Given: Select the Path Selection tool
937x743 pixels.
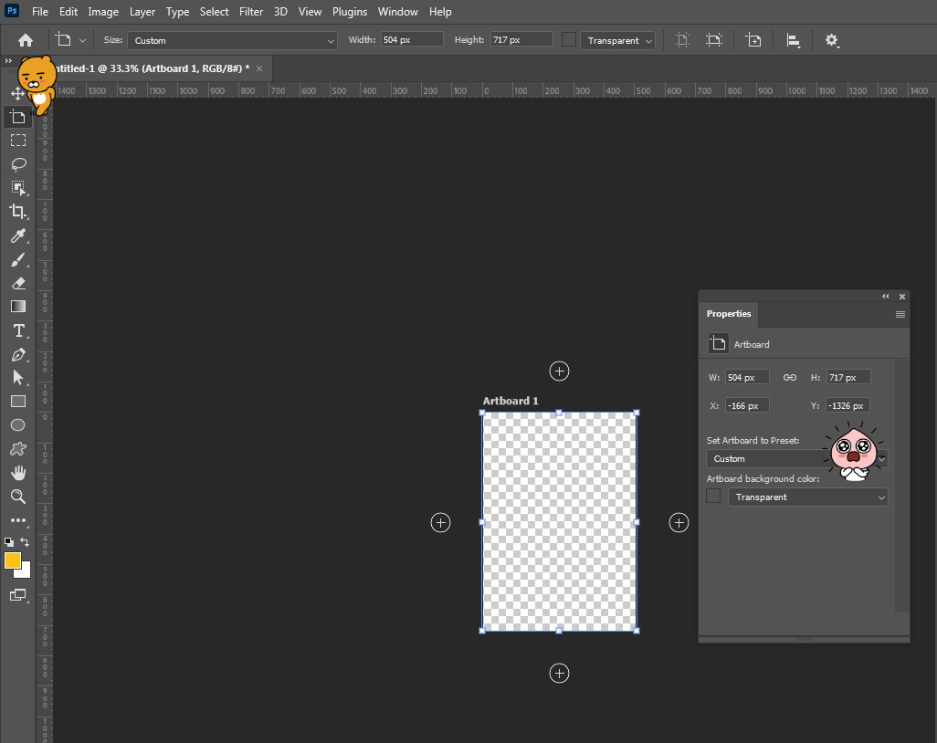Looking at the screenshot, I should pos(18,378).
